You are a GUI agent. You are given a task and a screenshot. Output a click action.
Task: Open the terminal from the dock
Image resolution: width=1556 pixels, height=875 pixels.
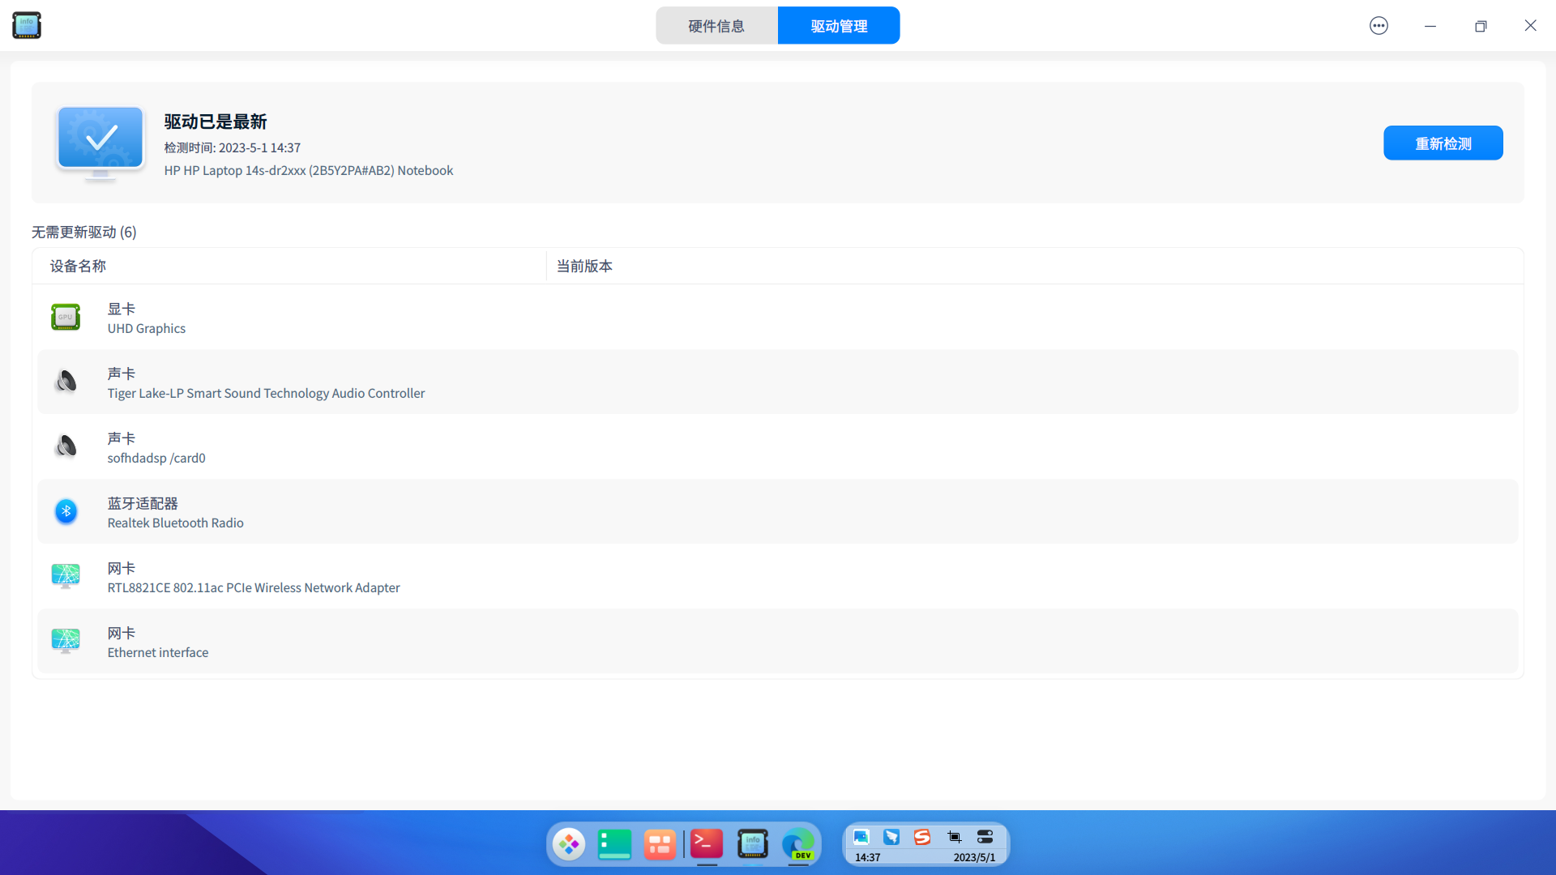707,844
